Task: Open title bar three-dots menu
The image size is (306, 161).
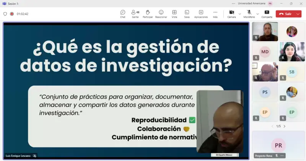Action: [233, 3]
